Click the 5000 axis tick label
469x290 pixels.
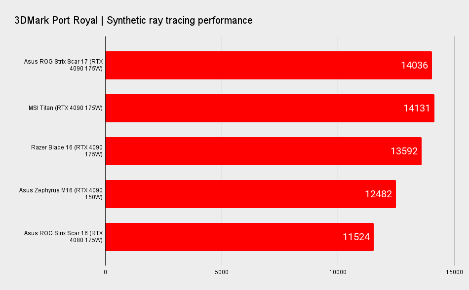click(222, 272)
